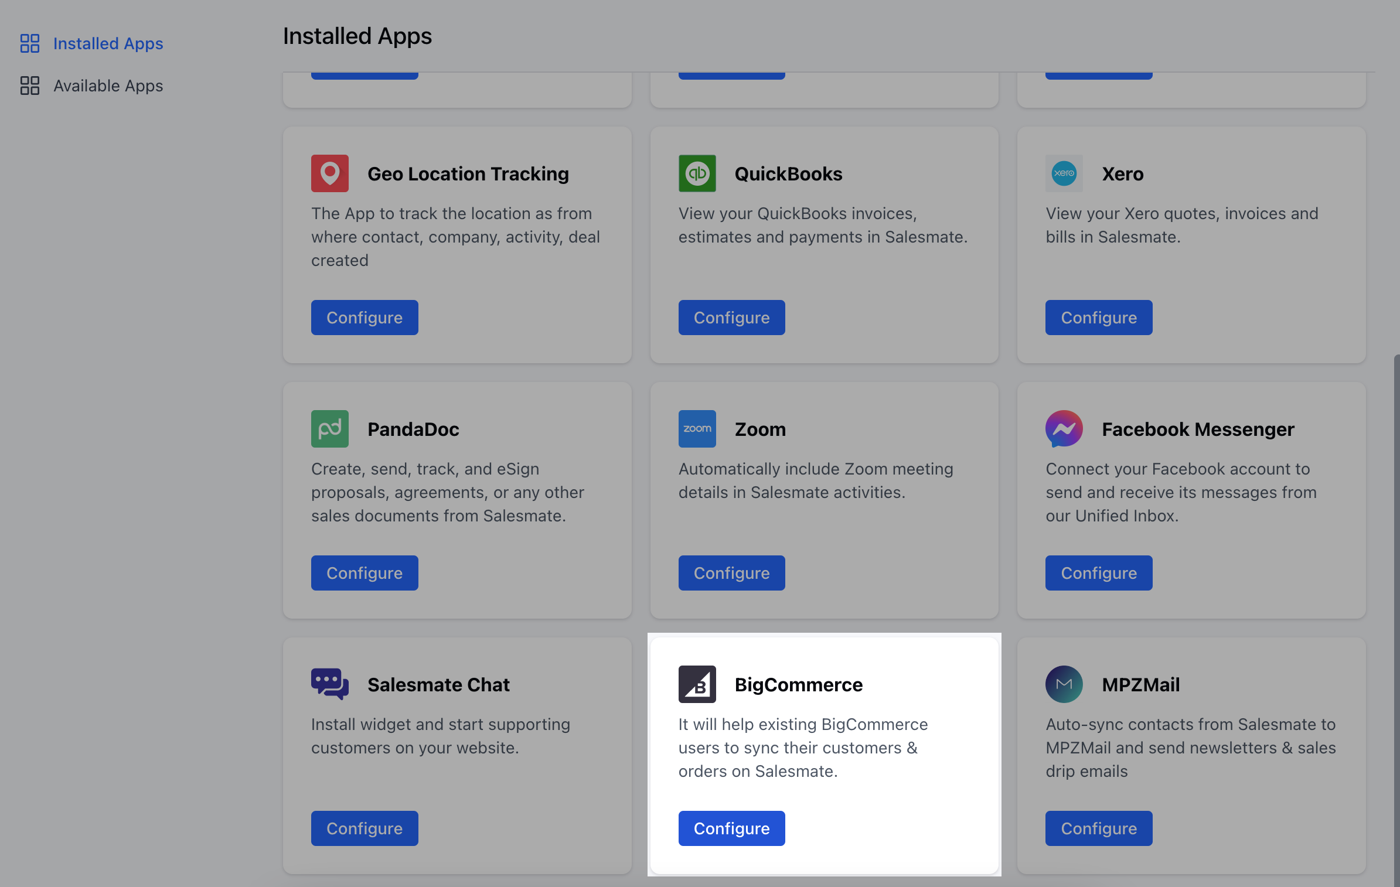Click the PandaDoc icon
1400x887 pixels.
[329, 428]
